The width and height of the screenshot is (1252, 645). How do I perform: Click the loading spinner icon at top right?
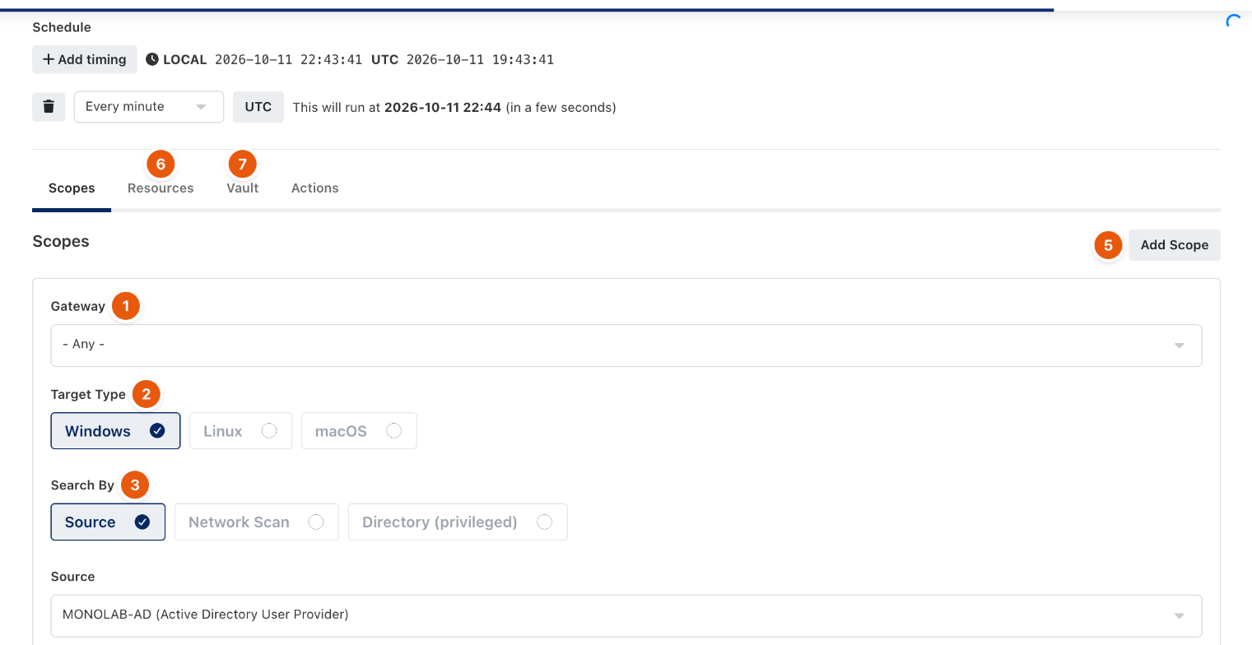[1233, 22]
